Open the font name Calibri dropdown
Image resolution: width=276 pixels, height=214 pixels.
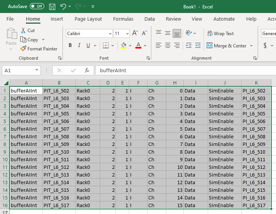point(110,34)
